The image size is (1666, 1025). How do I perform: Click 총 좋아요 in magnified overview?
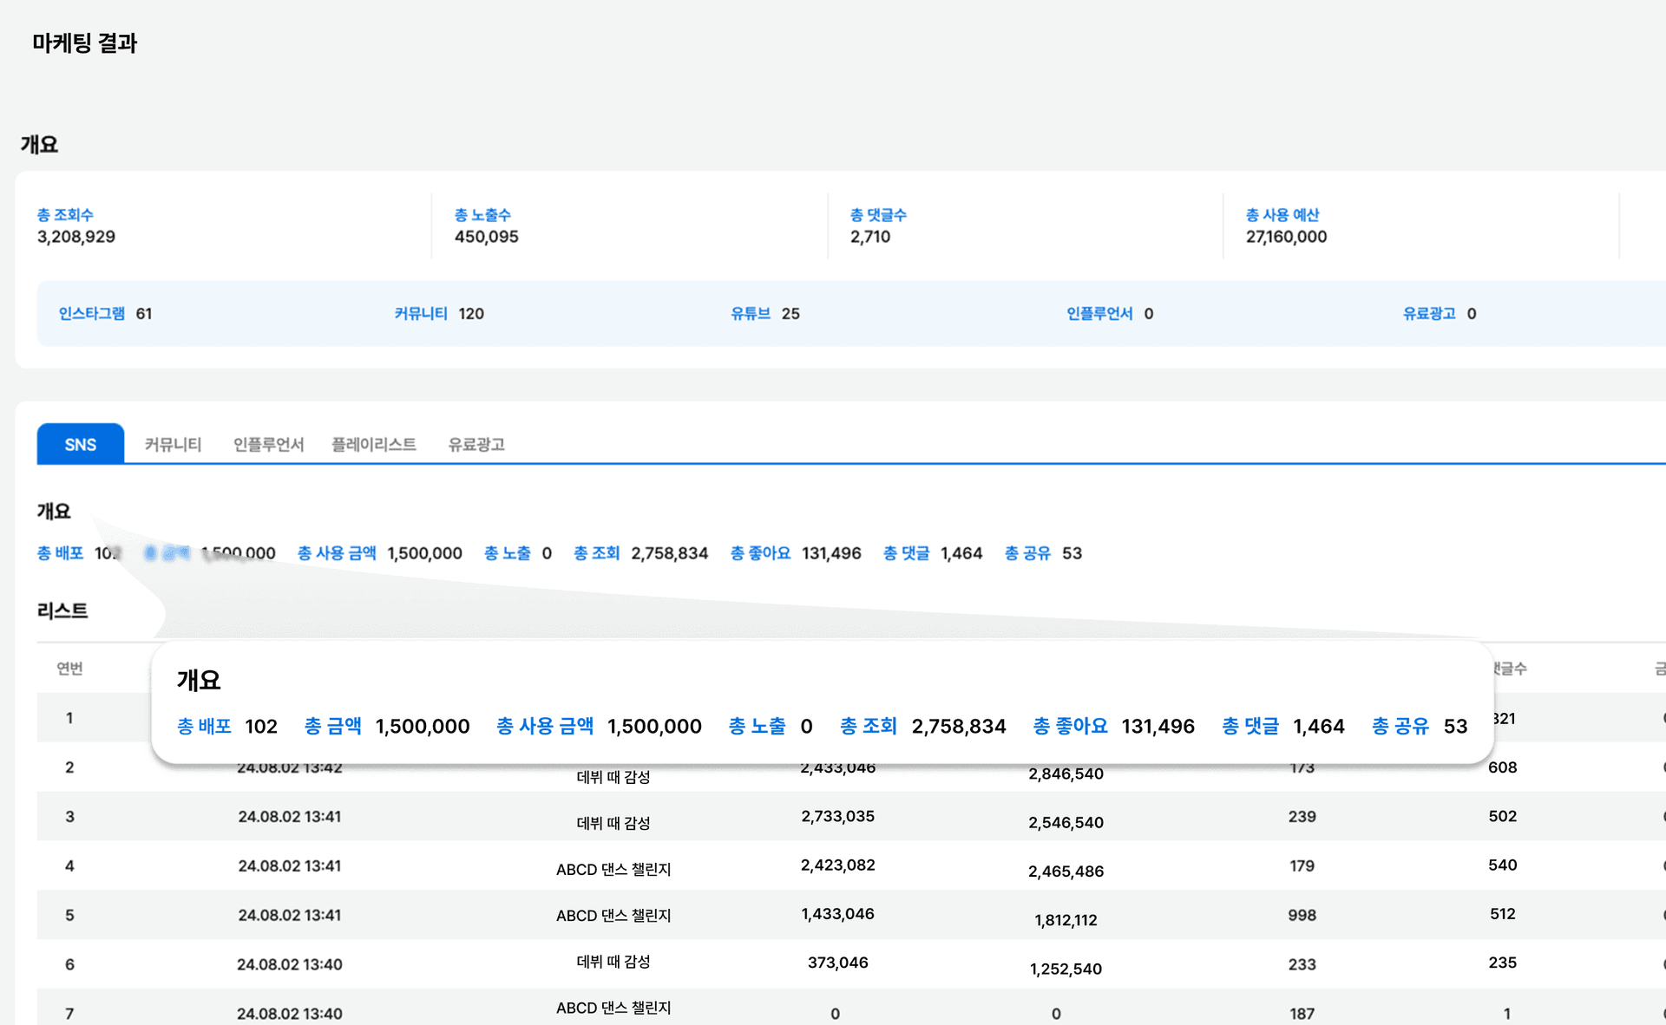1070,726
